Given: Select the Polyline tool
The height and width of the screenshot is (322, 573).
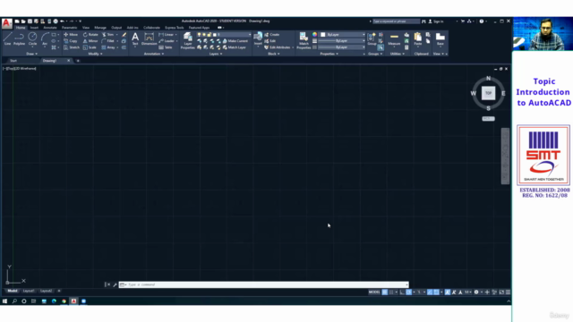Looking at the screenshot, I should [x=19, y=38].
